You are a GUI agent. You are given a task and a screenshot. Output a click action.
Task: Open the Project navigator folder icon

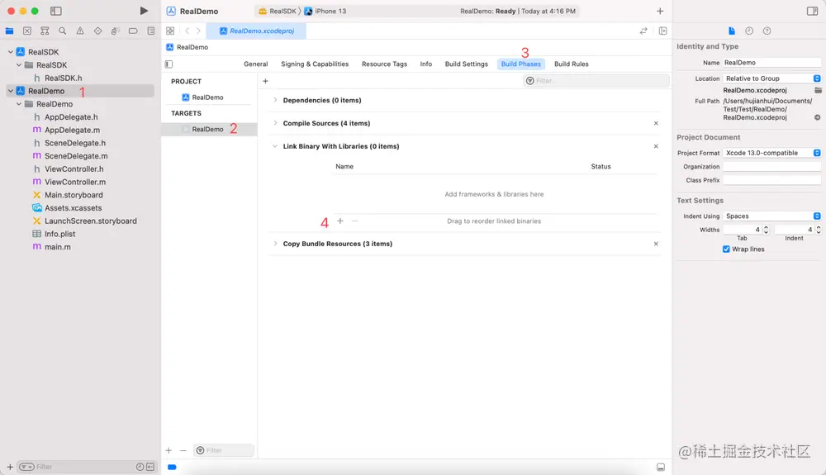[x=9, y=31]
